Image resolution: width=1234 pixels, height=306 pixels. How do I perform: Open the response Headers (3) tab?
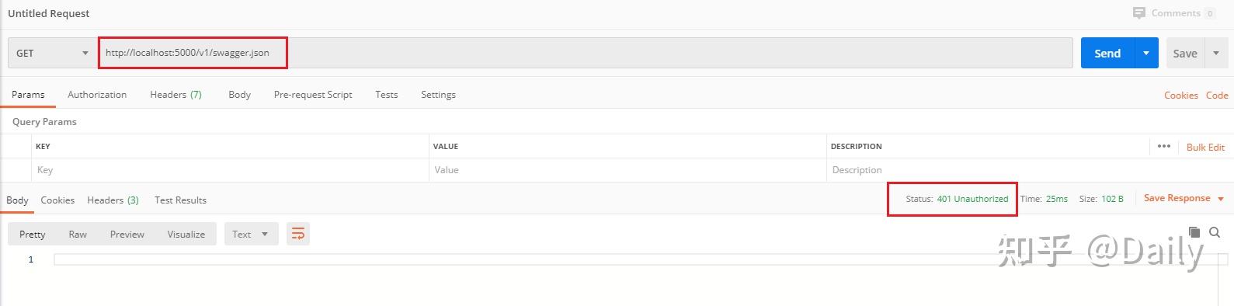point(113,200)
